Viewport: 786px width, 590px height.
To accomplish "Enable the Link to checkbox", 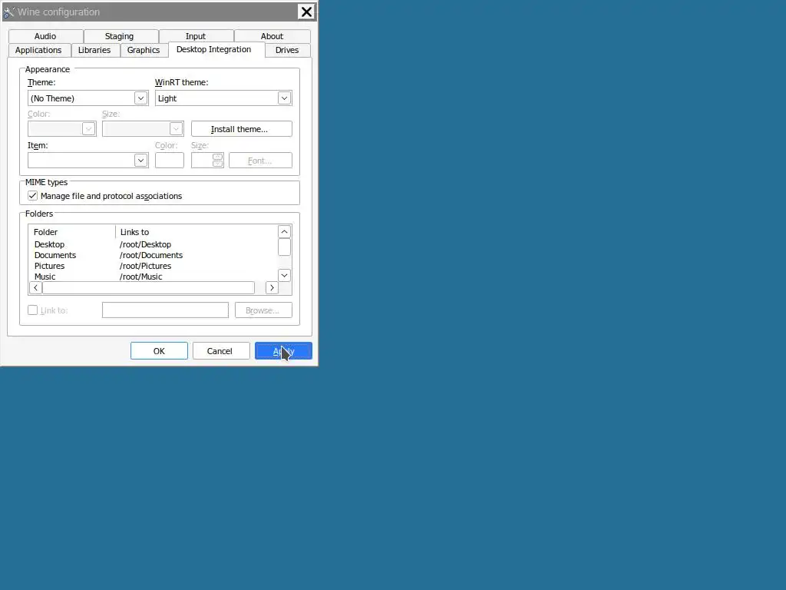I will 32,310.
